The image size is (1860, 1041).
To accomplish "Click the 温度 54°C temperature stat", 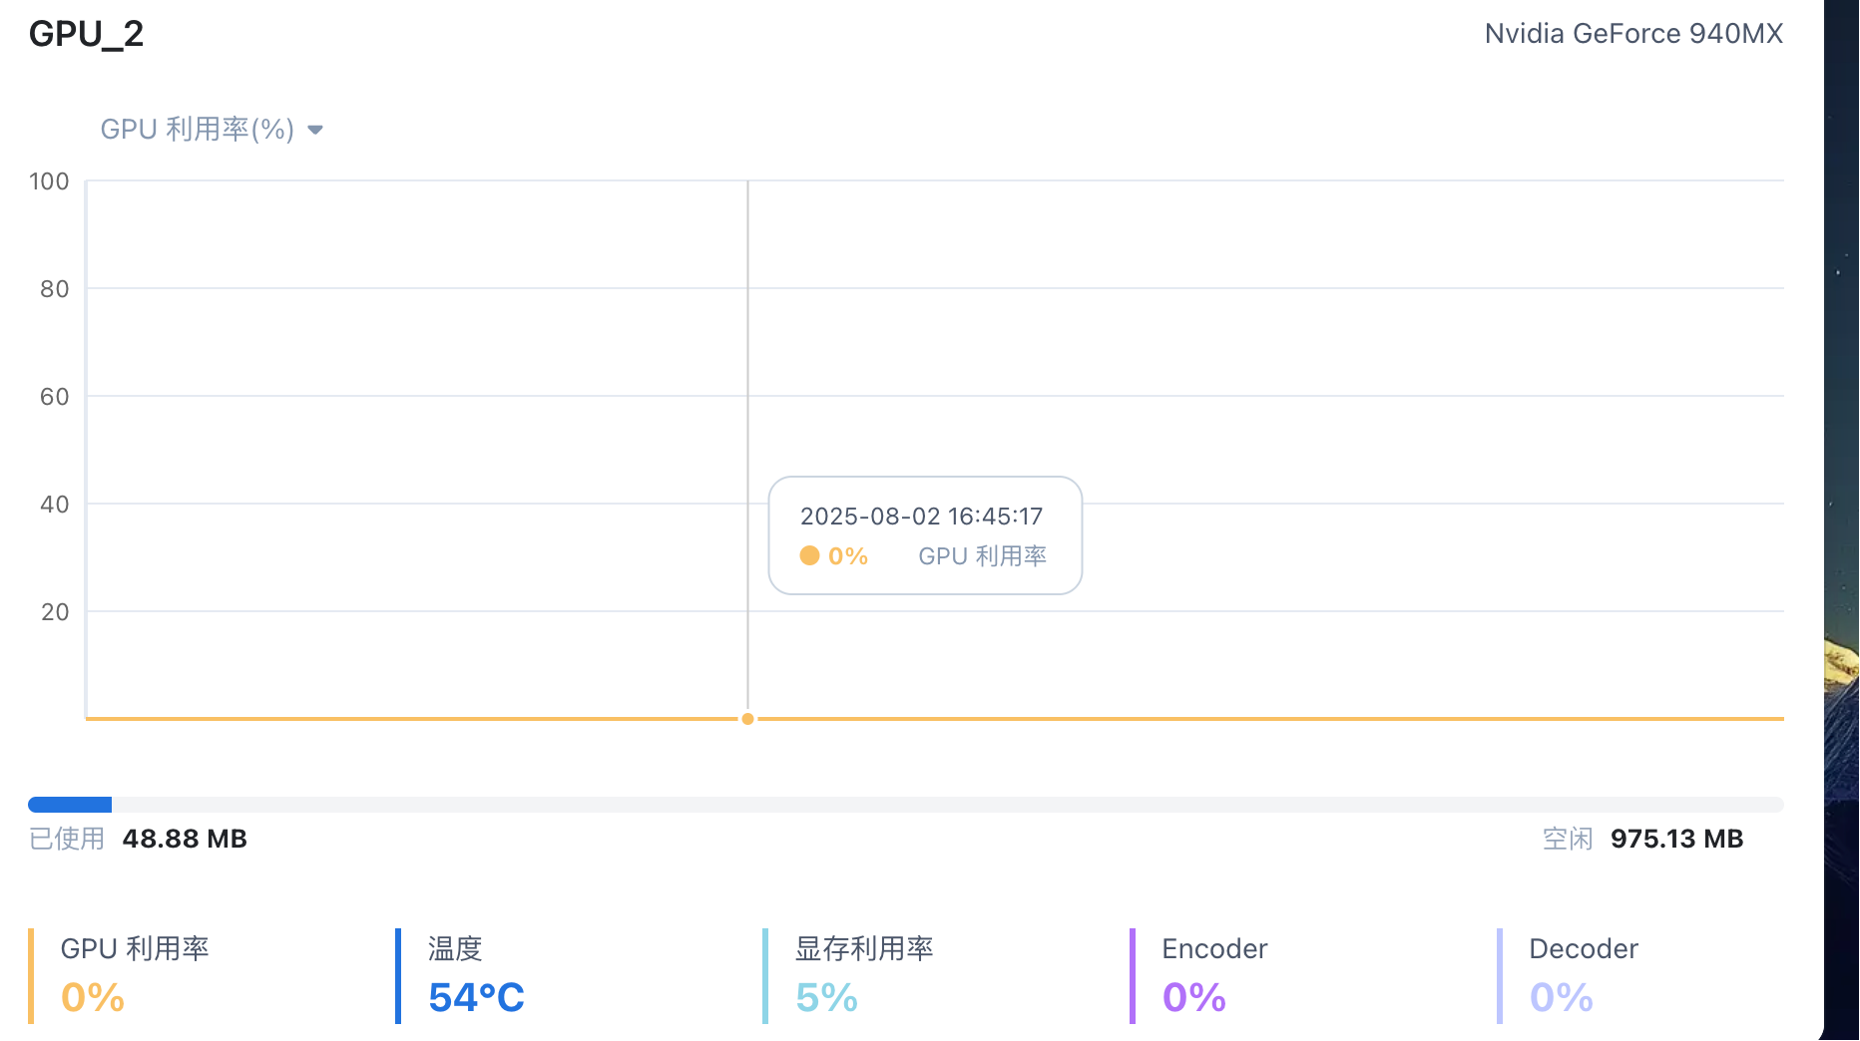I will pyautogui.click(x=476, y=997).
